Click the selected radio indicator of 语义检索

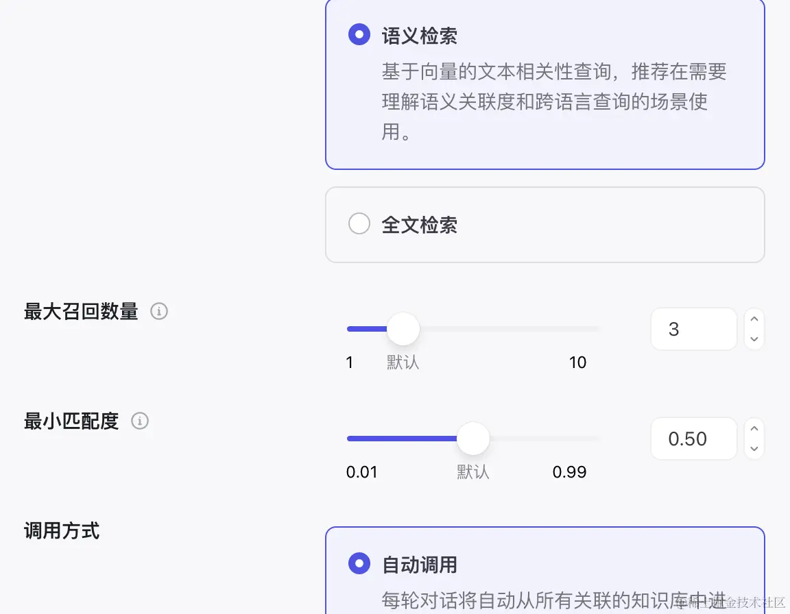pos(359,34)
